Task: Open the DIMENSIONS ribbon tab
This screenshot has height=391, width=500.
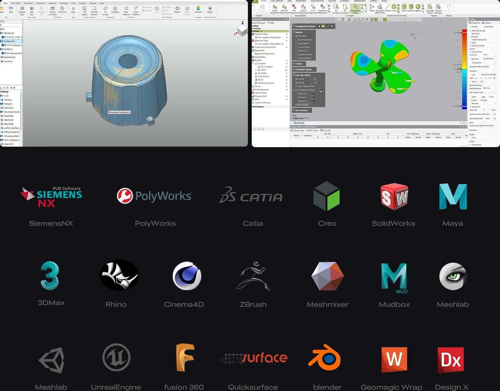Action: click(360, 1)
